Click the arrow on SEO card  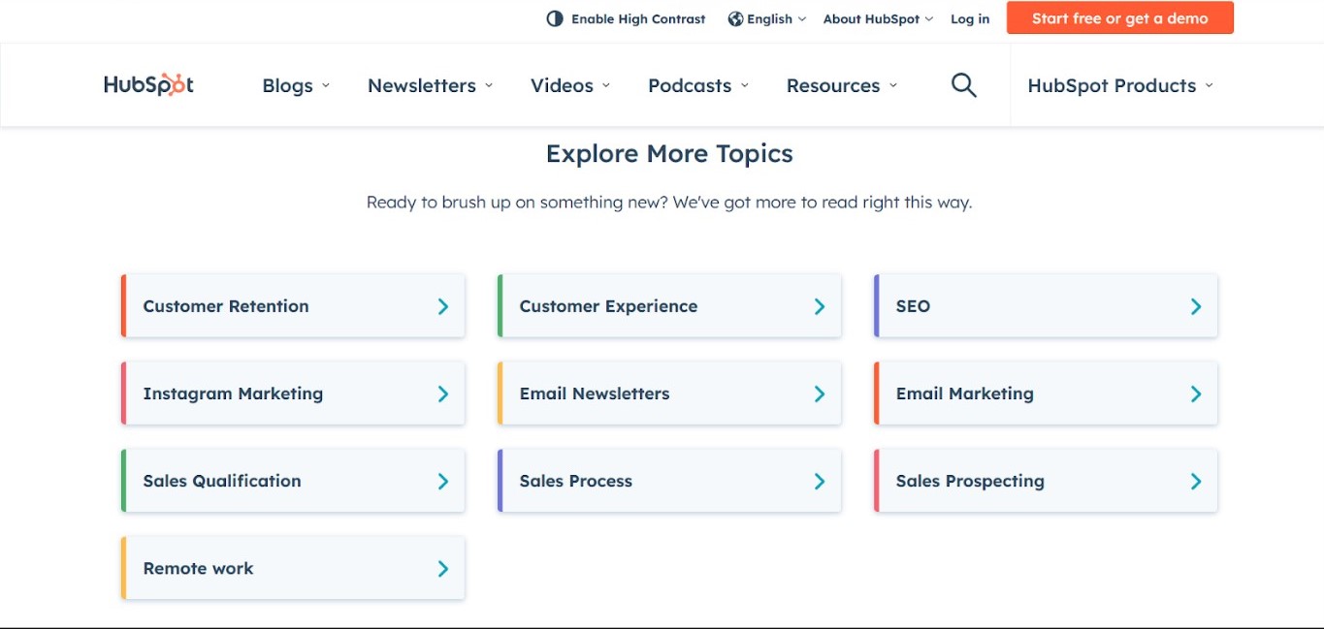coord(1196,306)
